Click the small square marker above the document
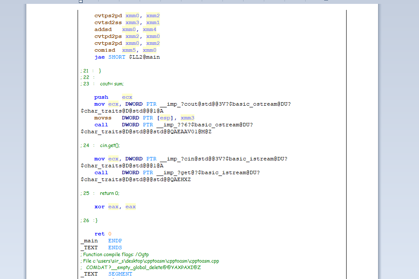 [80, 2]
